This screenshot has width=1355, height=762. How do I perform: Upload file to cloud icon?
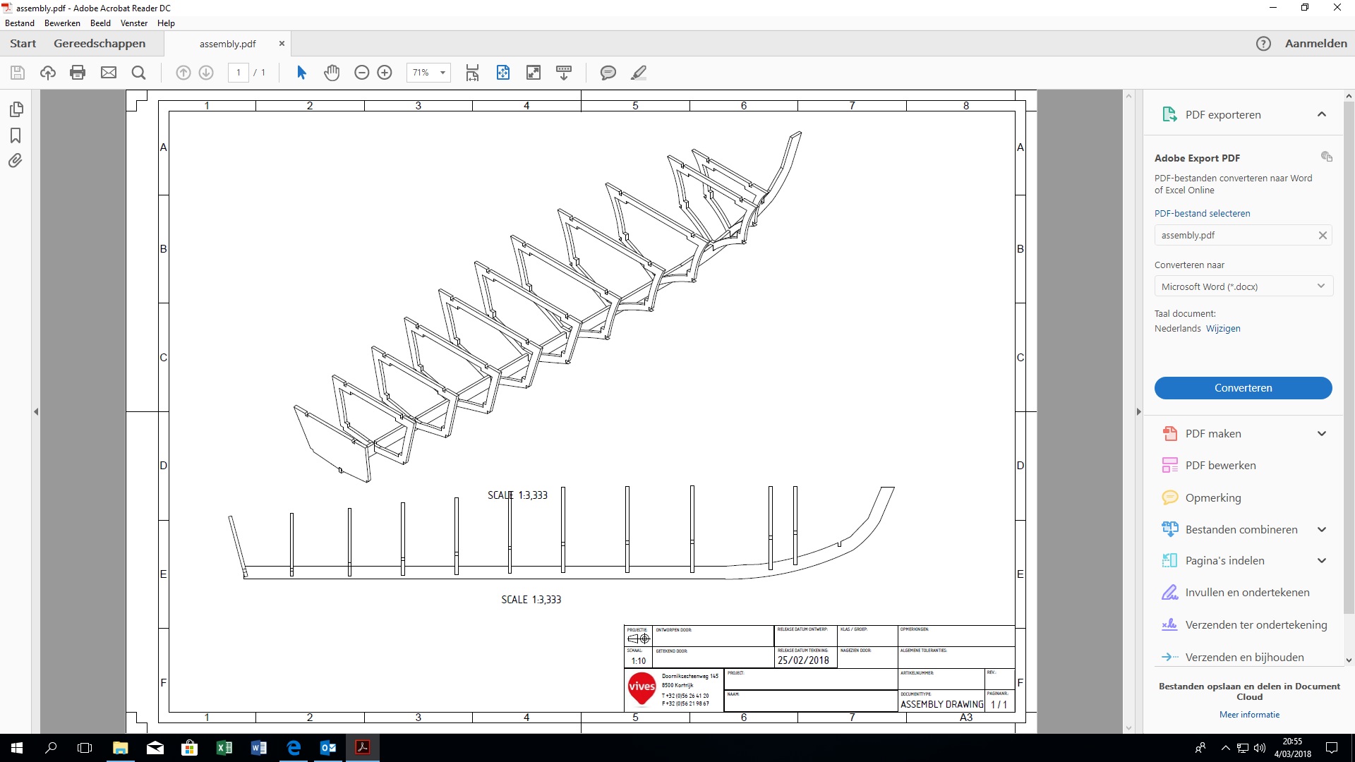pos(48,73)
